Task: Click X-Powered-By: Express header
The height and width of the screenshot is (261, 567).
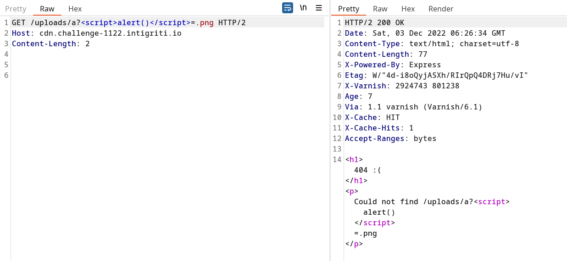Action: [x=393, y=65]
